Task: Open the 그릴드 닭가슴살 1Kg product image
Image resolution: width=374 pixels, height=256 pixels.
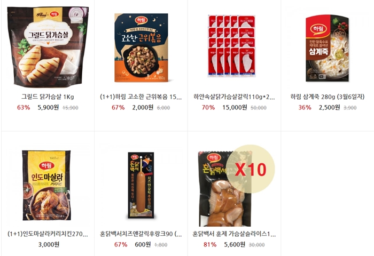Action: point(48,47)
